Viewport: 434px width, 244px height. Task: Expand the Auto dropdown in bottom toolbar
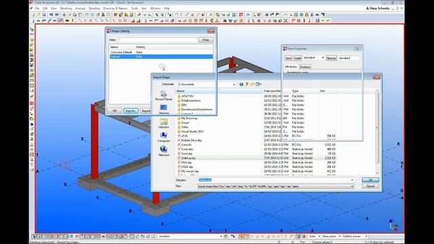[319, 237]
